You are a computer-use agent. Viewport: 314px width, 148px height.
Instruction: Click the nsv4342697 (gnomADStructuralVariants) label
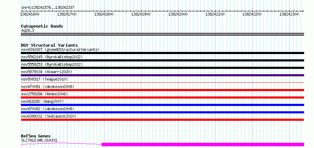point(60,49)
